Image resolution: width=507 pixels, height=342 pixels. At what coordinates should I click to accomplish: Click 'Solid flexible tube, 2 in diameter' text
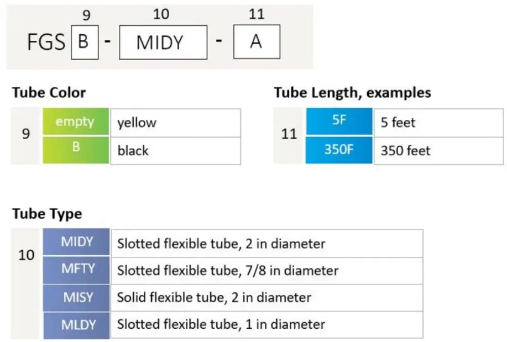[213, 298]
